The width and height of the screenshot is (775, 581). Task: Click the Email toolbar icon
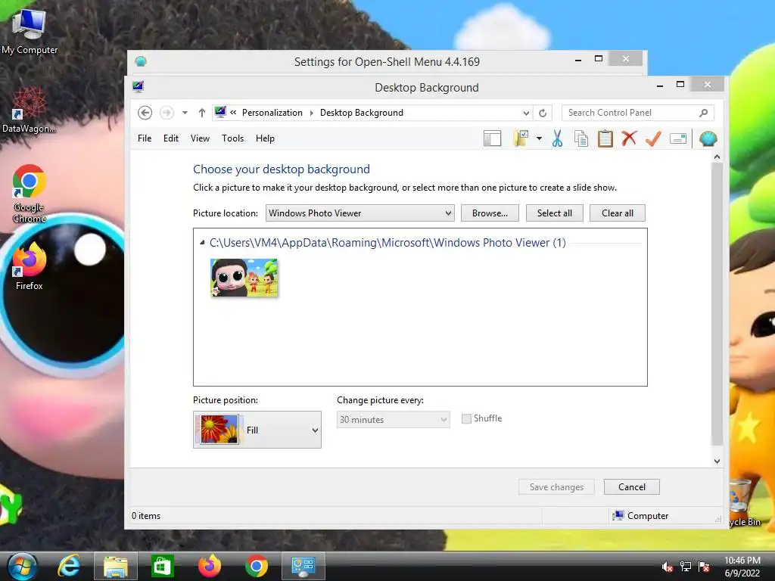[678, 139]
